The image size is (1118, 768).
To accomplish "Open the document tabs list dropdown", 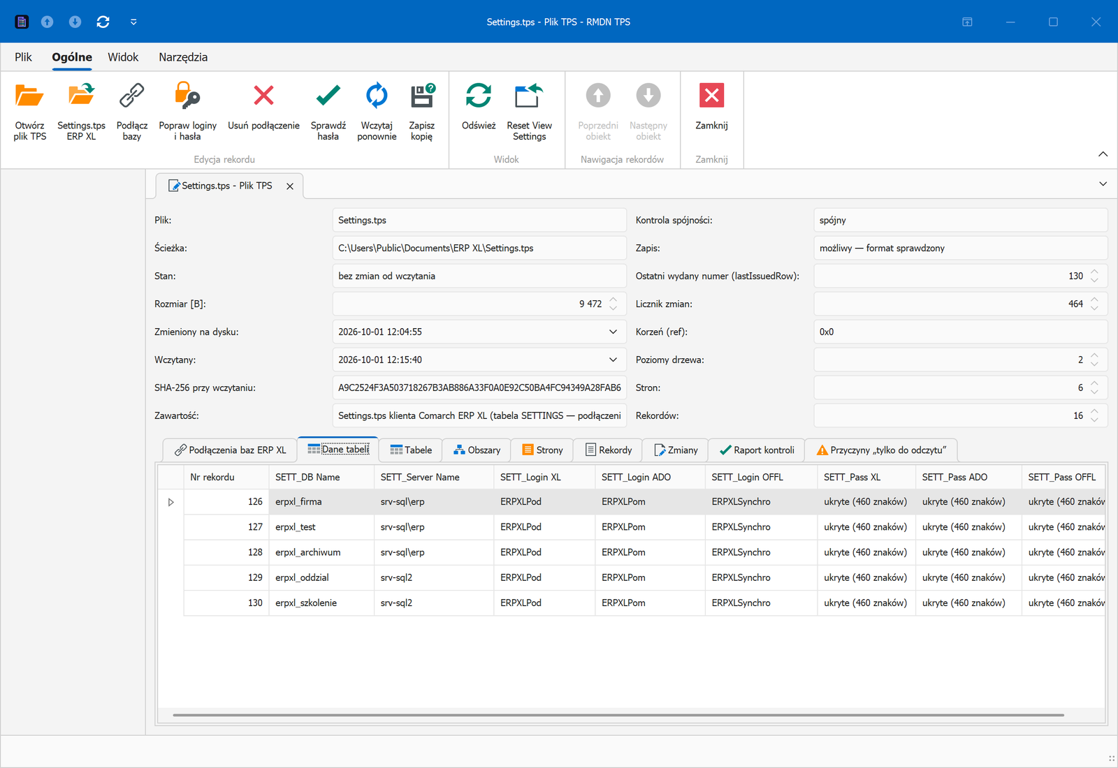I will pos(1103,184).
